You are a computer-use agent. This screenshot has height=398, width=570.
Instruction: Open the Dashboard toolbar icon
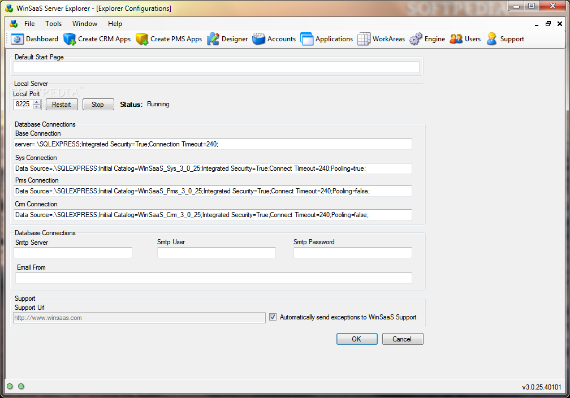click(x=17, y=39)
